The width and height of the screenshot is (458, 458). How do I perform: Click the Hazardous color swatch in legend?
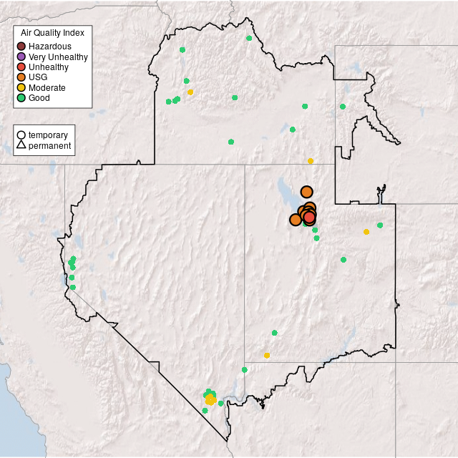pyautogui.click(x=21, y=47)
